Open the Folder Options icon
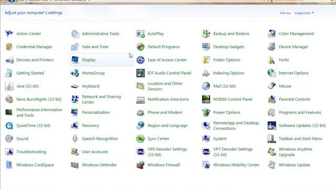 [x=206, y=60]
